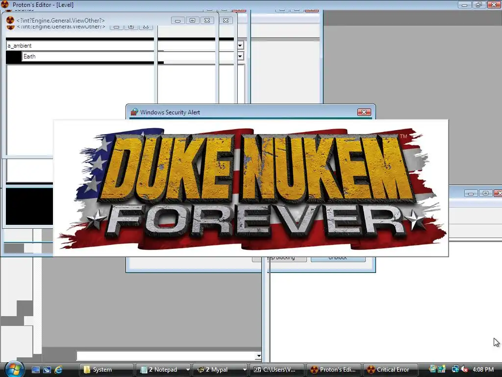Close the Proton's Editor main window
This screenshot has height=377, width=502.
point(494,5)
